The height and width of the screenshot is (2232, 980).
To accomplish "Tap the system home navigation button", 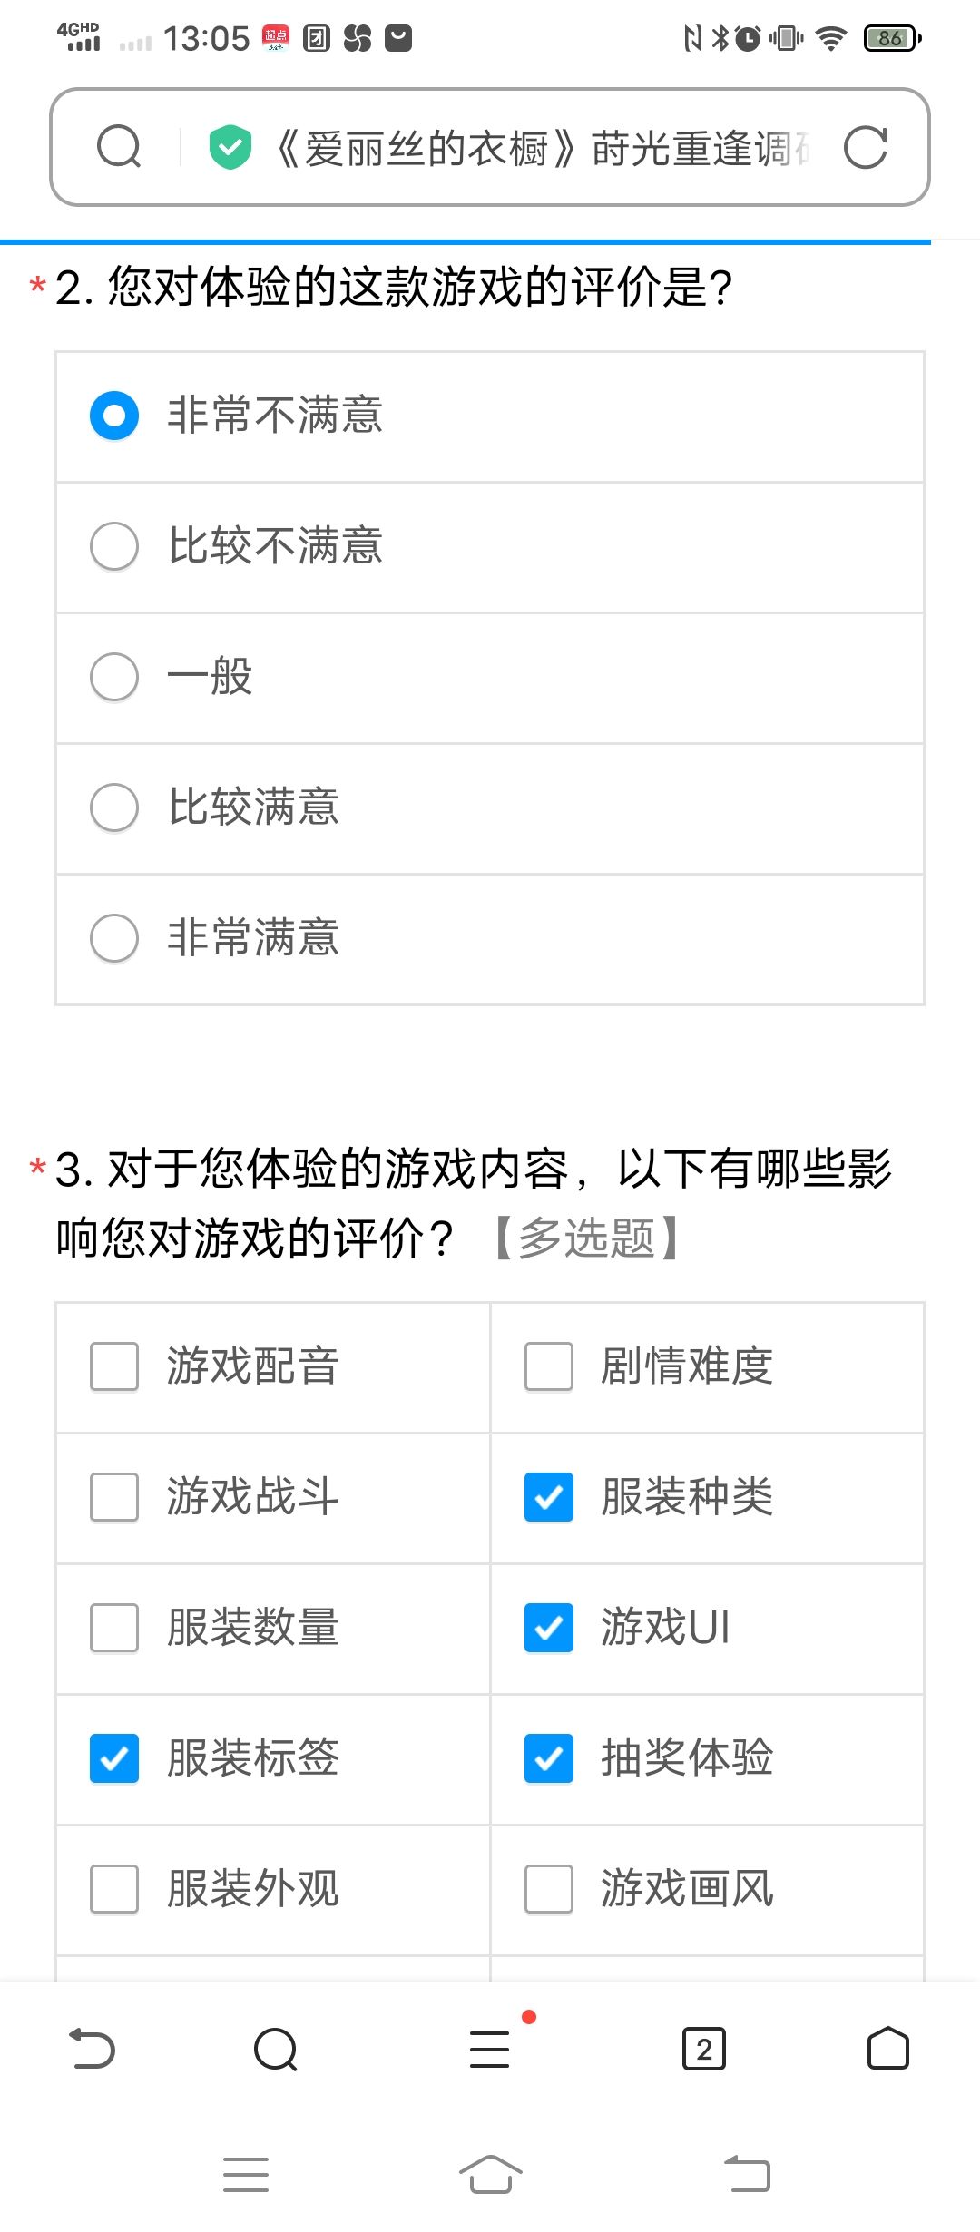I will [x=490, y=2174].
